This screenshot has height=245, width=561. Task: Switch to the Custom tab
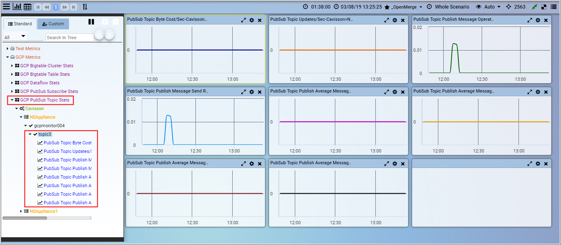pyautogui.click(x=53, y=24)
